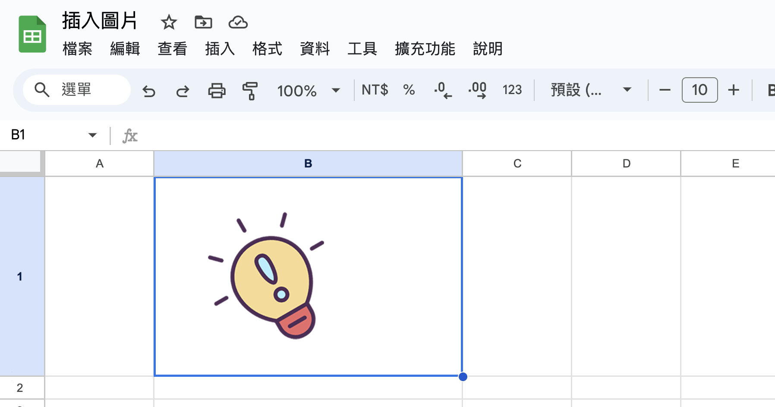Increase decimal places icon
This screenshot has height=407, width=775.
point(476,90)
